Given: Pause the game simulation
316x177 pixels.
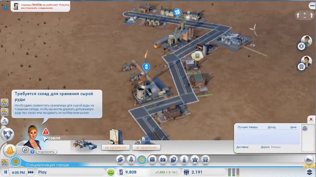Looking at the screenshot, I should pos(5,172).
